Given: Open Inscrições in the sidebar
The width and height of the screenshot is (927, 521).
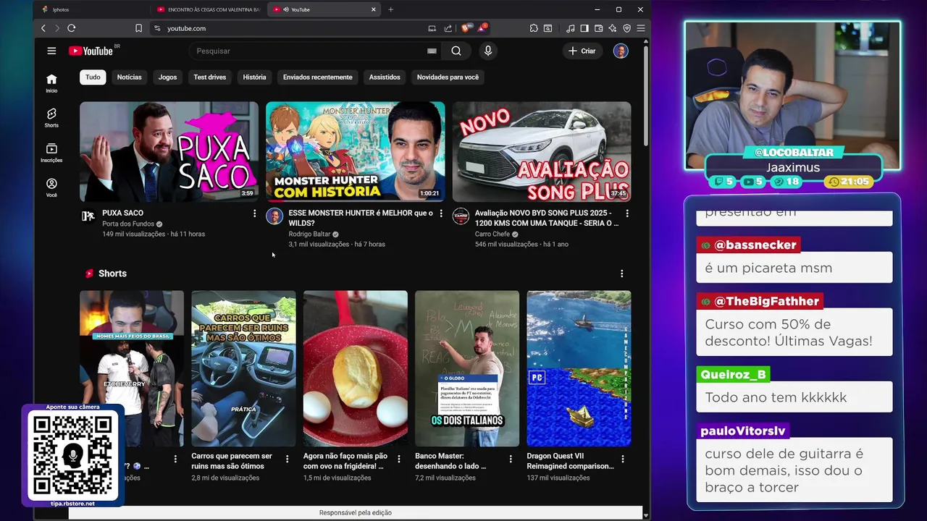Looking at the screenshot, I should [x=51, y=153].
